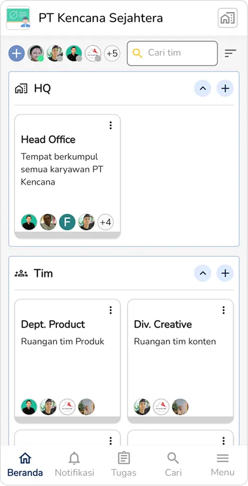The height and width of the screenshot is (486, 248).
Task: Add a new item to HQ section
Action: tap(225, 89)
